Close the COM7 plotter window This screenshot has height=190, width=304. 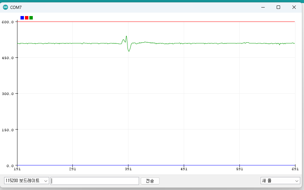(294, 8)
